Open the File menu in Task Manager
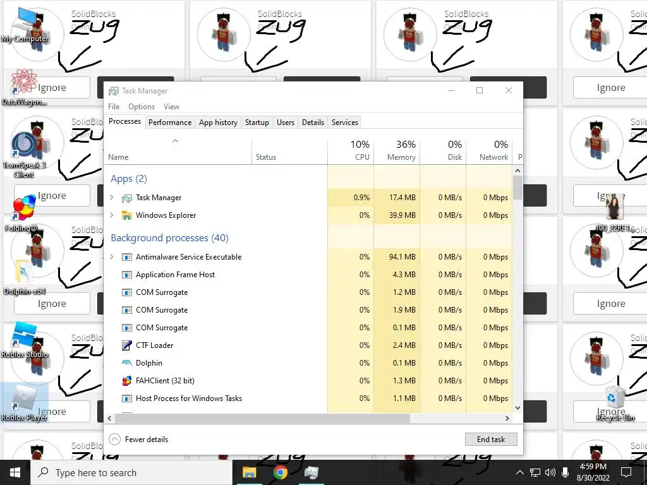647x485 pixels. [114, 106]
